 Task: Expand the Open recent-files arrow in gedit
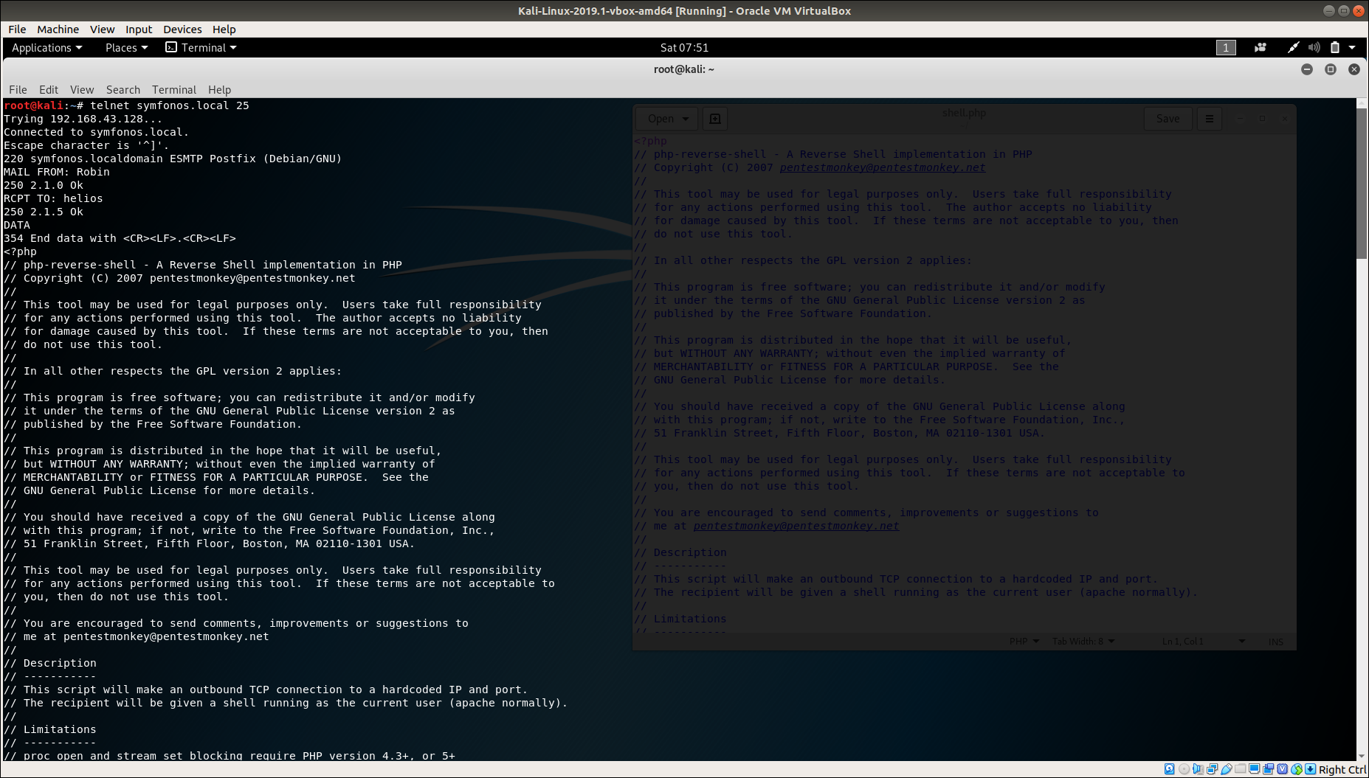point(686,119)
